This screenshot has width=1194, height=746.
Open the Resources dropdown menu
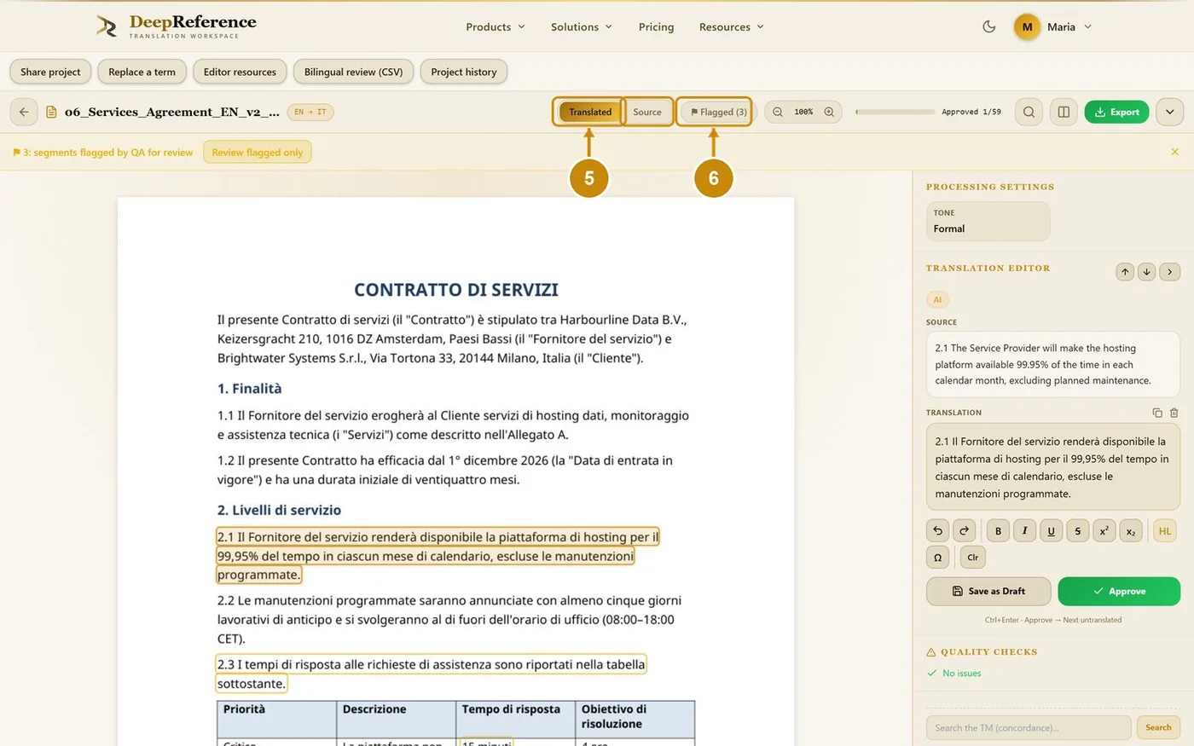click(x=732, y=26)
